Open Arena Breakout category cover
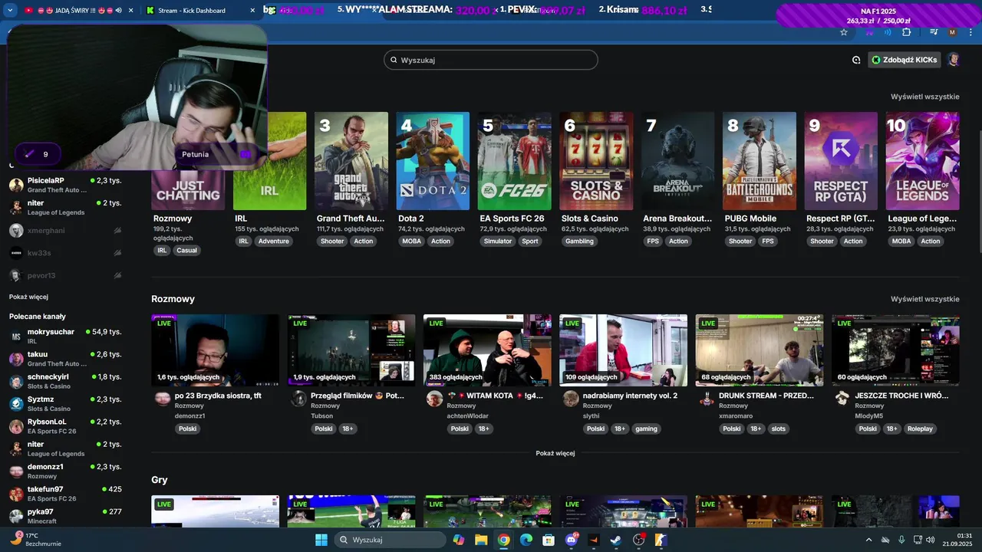The width and height of the screenshot is (982, 552). (x=677, y=161)
